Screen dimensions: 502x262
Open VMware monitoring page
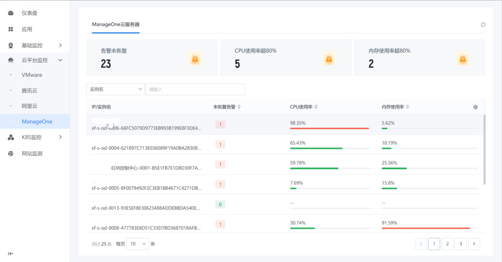point(32,75)
